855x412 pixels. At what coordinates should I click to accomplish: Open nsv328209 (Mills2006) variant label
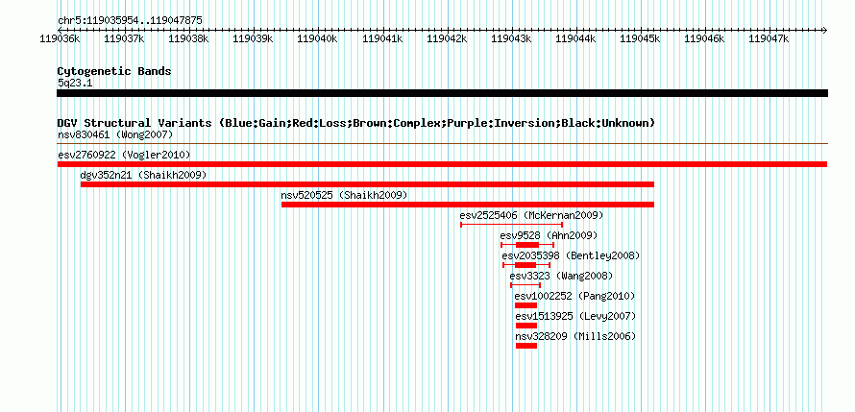(575, 336)
